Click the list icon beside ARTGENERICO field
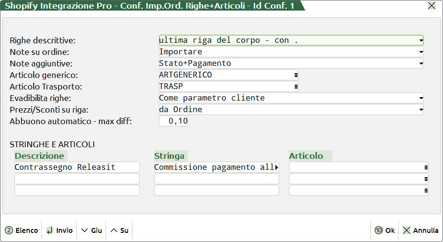Viewport: 443px width, 242px height. pos(296,75)
